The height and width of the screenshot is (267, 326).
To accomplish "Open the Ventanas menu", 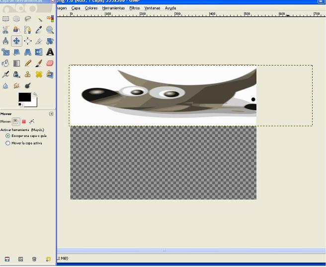I will coord(152,8).
